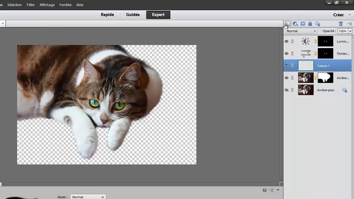Open the Opacité slider dropdown arrow
354x199 pixels.
click(x=350, y=31)
